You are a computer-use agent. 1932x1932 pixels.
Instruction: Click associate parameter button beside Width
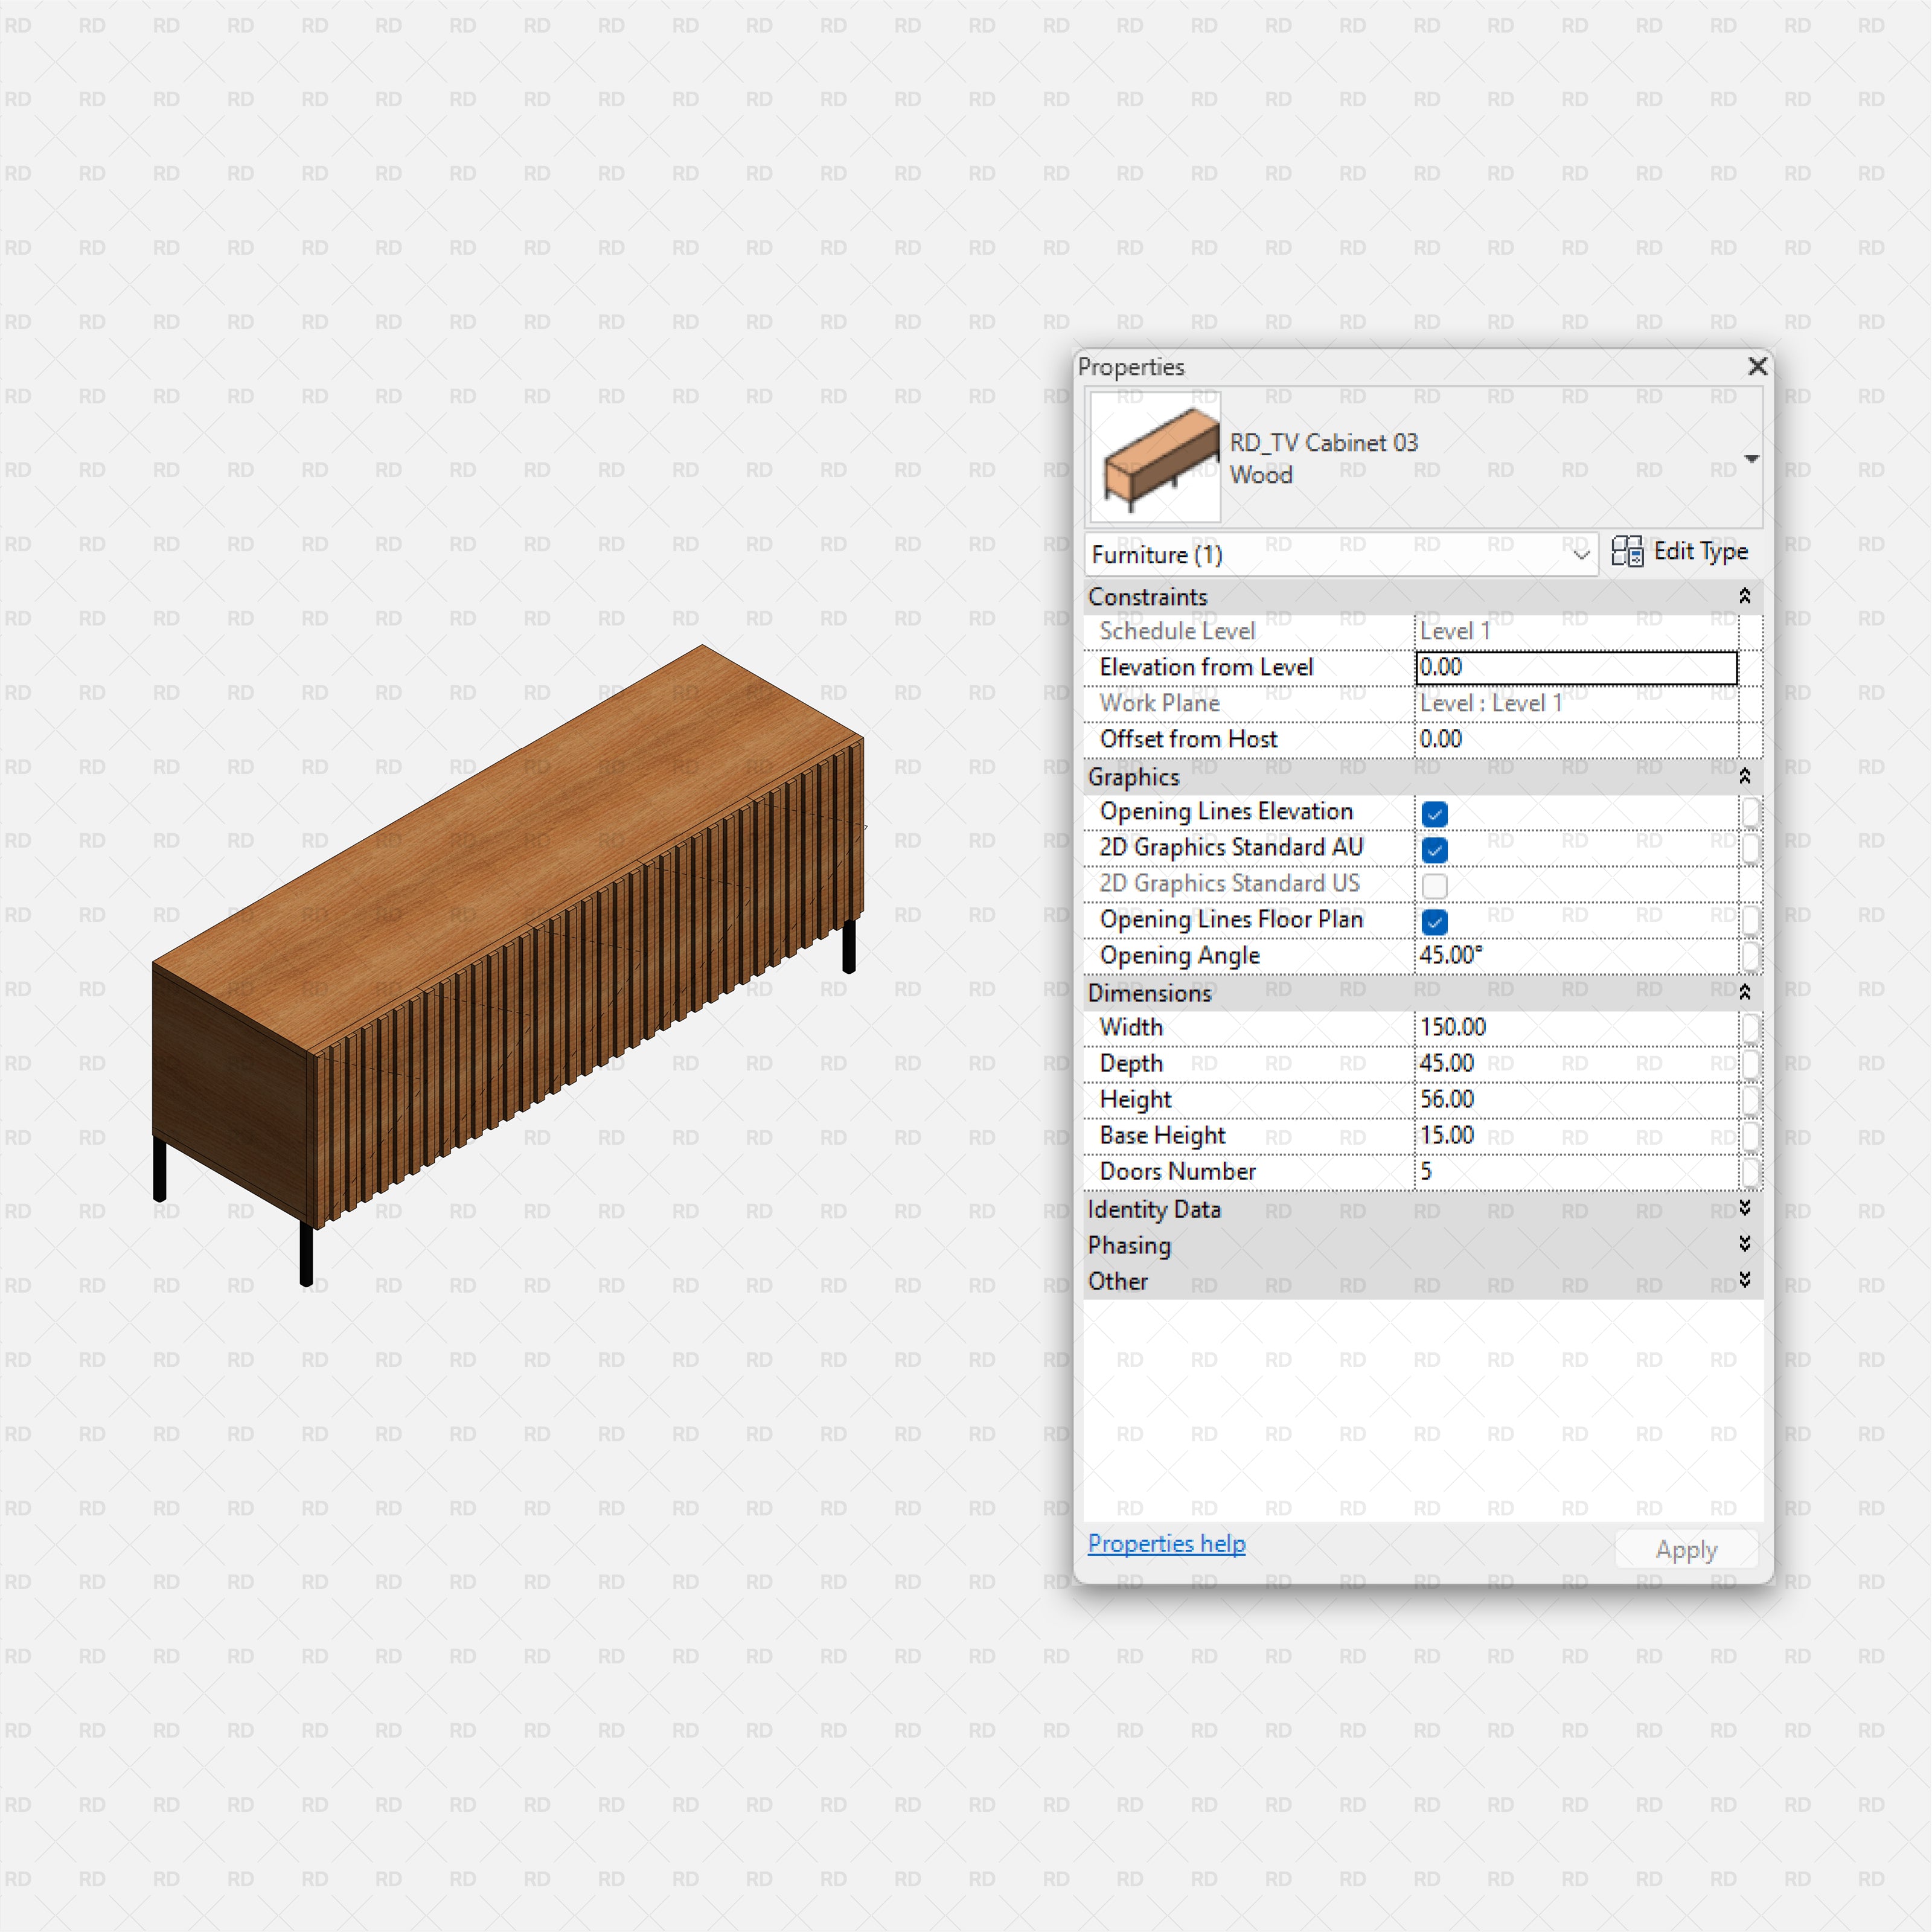pos(1751,1027)
